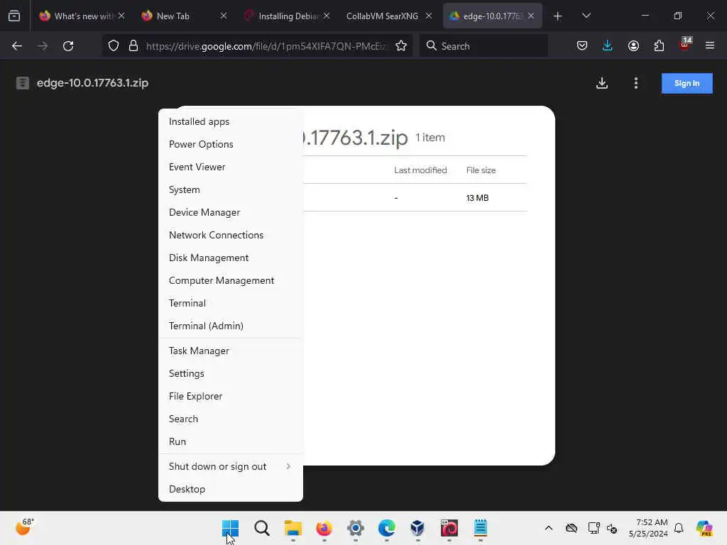Save page to Pocket
The height and width of the screenshot is (545, 727).
tap(582, 46)
